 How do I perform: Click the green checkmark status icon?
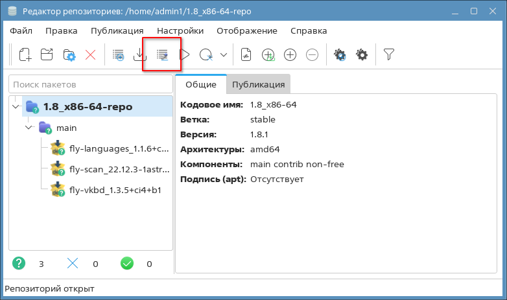127,264
